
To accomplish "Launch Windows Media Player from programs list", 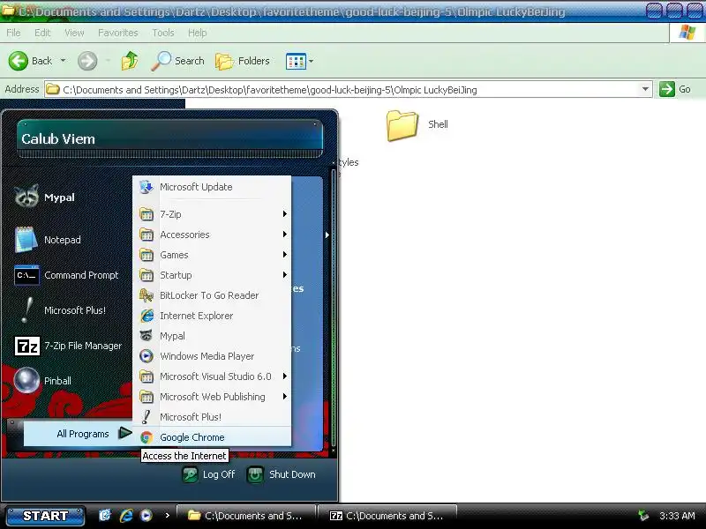I will [212, 356].
